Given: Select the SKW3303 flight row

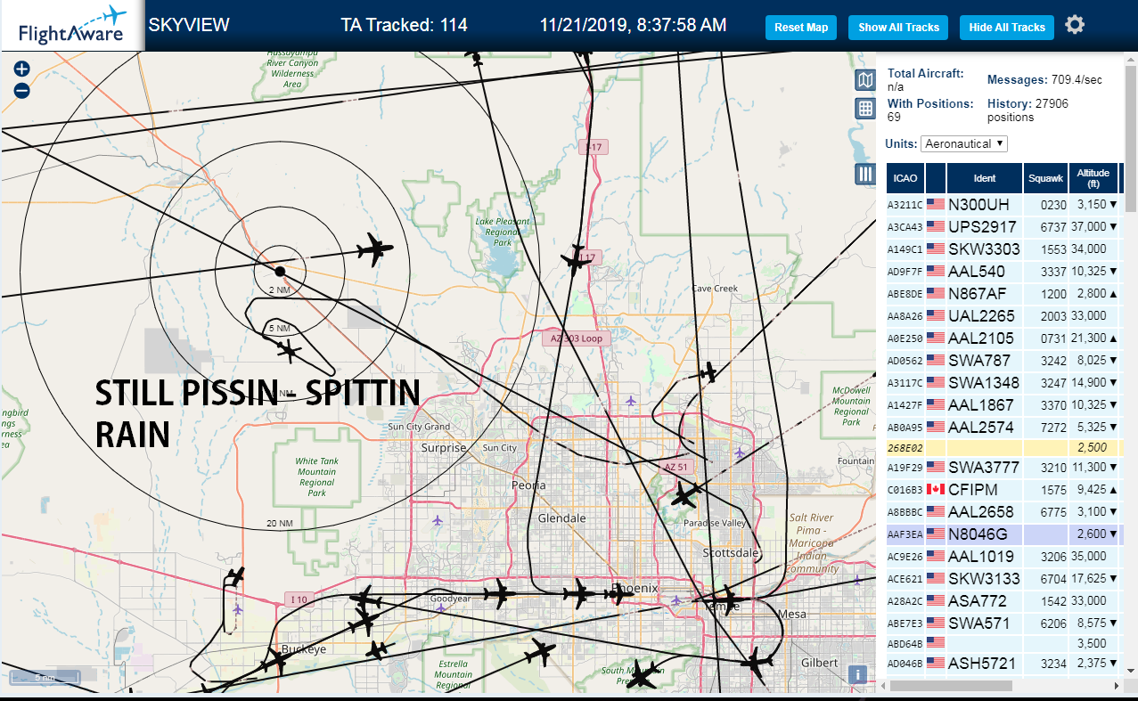Looking at the screenshot, I should pos(1004,249).
